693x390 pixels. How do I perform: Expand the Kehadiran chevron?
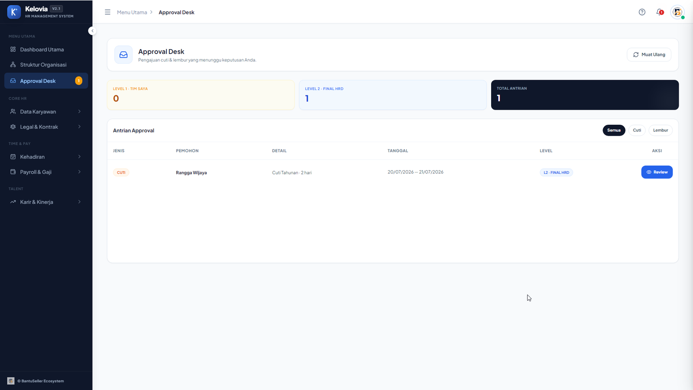pyautogui.click(x=79, y=156)
